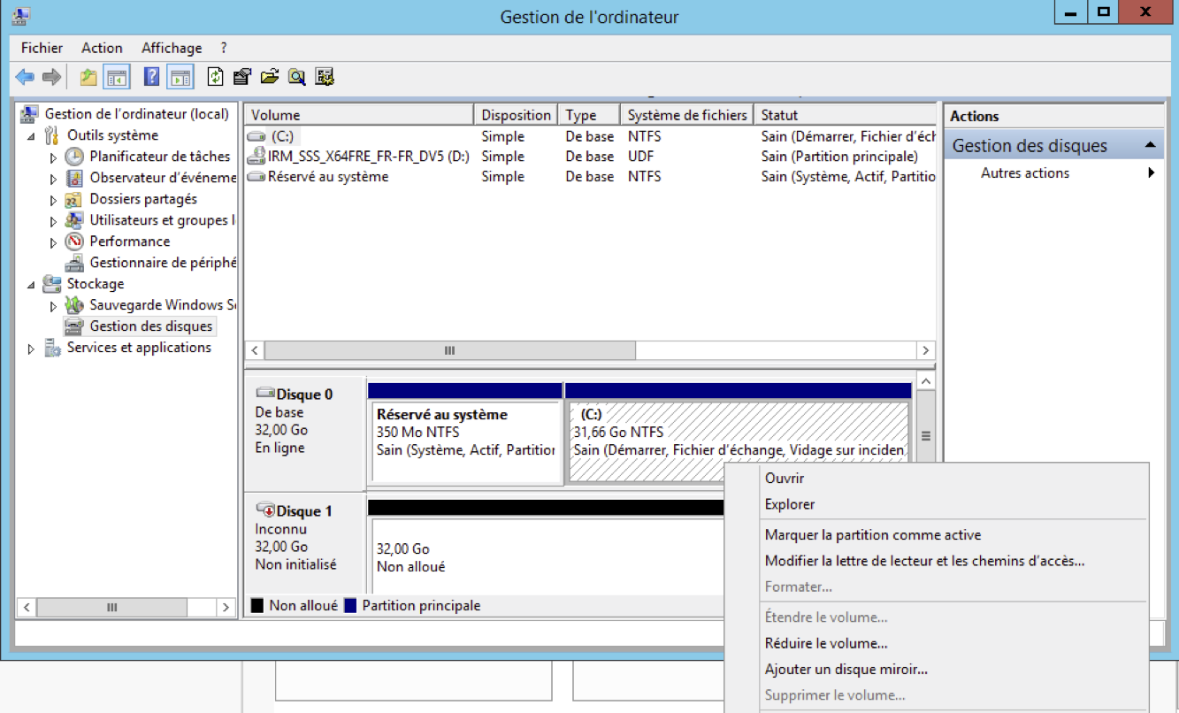Image resolution: width=1179 pixels, height=713 pixels.
Task: Toggle the Action pane icon
Action: click(x=180, y=77)
